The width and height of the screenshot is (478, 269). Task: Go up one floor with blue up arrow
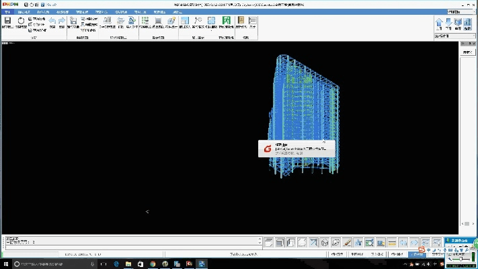click(439, 23)
